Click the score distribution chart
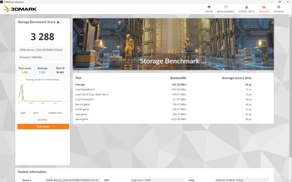The image size is (292, 182). [x=42, y=94]
